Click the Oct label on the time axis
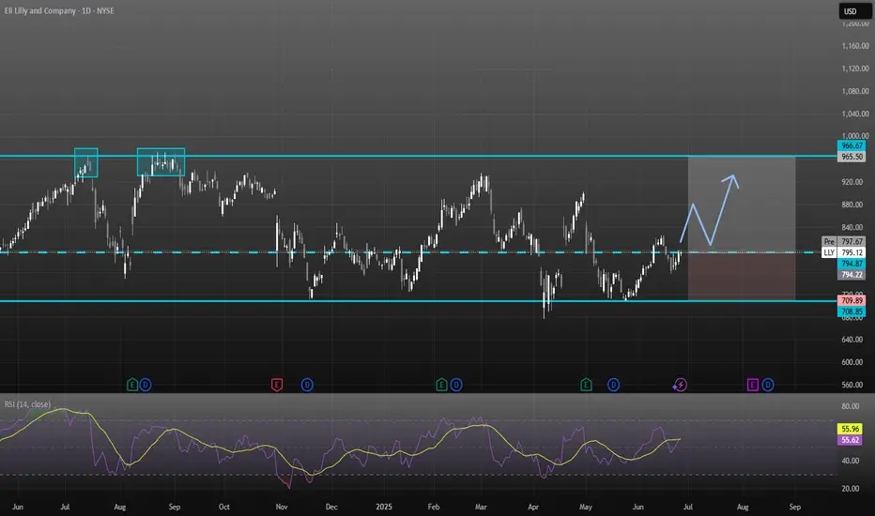Image resolution: width=875 pixels, height=516 pixels. [x=223, y=507]
